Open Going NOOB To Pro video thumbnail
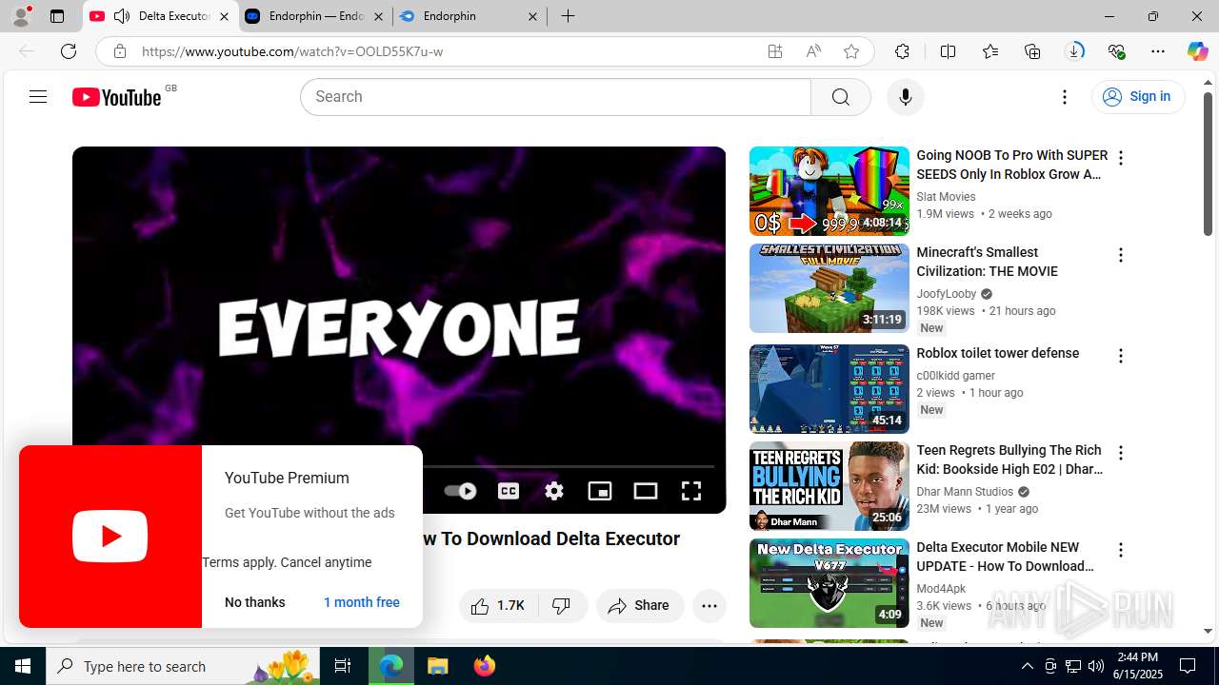 click(829, 191)
